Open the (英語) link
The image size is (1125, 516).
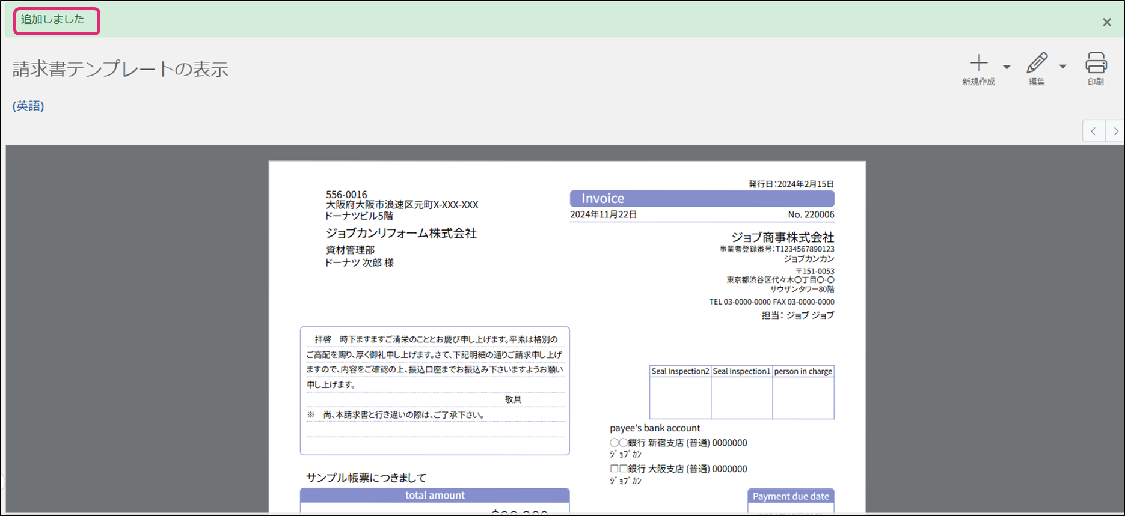pos(28,106)
